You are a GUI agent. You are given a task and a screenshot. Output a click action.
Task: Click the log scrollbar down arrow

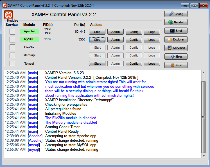tap(204, 156)
